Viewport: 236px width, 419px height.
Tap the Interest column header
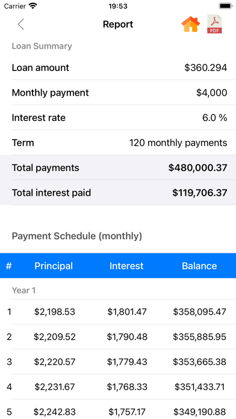[x=126, y=266]
